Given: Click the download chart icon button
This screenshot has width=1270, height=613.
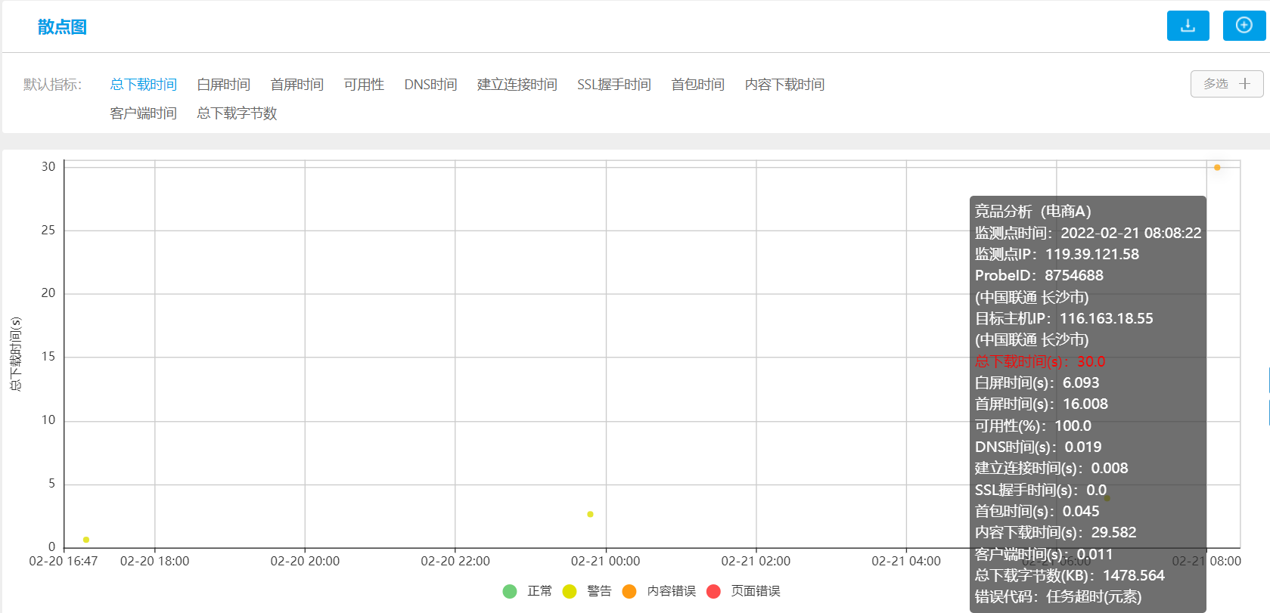Looking at the screenshot, I should pos(1188,26).
